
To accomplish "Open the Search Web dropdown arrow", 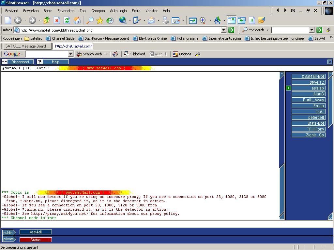I will point(107,54).
